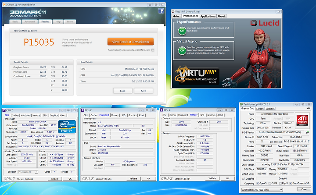This screenshot has width=316, height=195.
Task: Open the AMD Radeon HD 7900 Series dropdown
Action: [x=262, y=190]
